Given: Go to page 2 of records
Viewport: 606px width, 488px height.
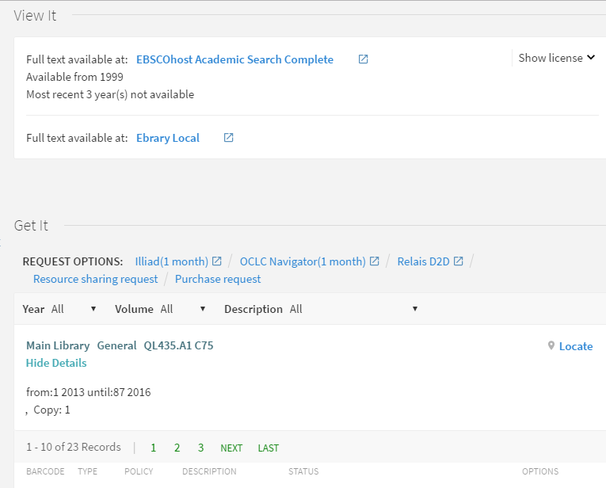Looking at the screenshot, I should point(177,448).
